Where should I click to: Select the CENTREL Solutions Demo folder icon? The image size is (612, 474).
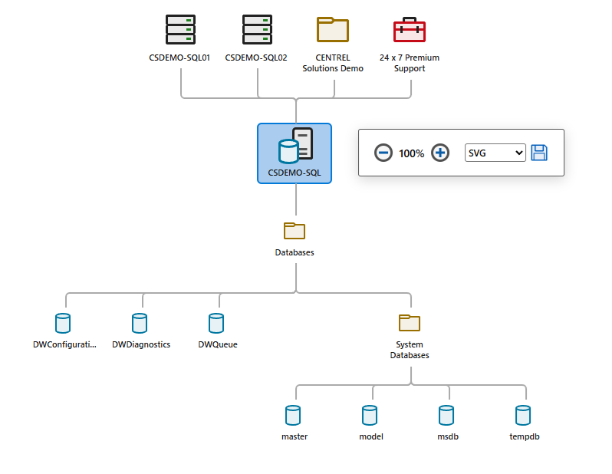point(333,29)
